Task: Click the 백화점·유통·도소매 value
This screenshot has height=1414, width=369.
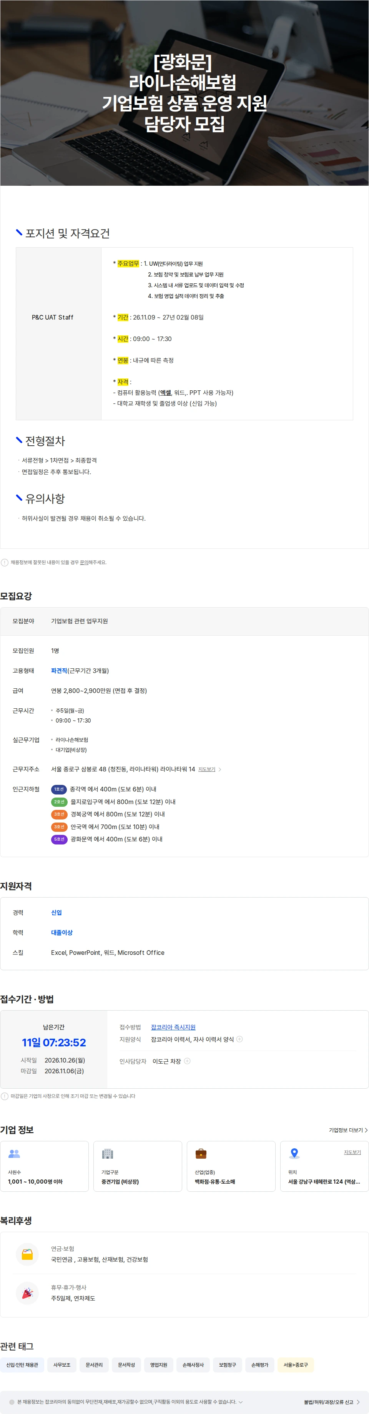Action: tap(215, 1181)
